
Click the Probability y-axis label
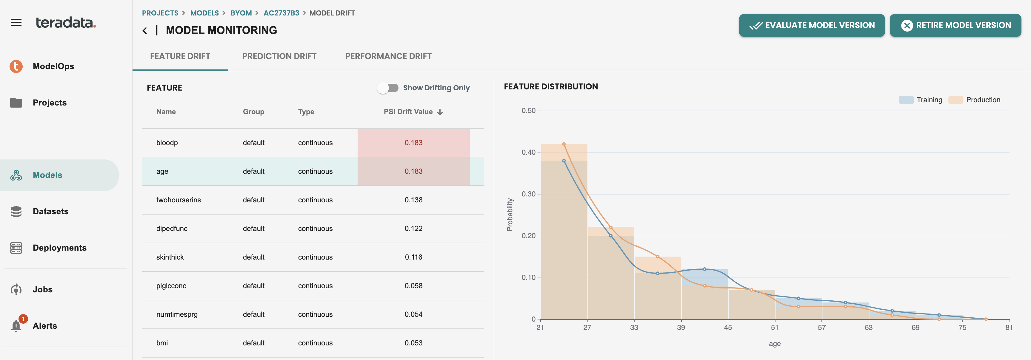[x=510, y=215]
